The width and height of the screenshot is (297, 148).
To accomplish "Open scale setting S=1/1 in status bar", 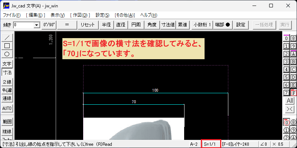I will click(x=211, y=144).
